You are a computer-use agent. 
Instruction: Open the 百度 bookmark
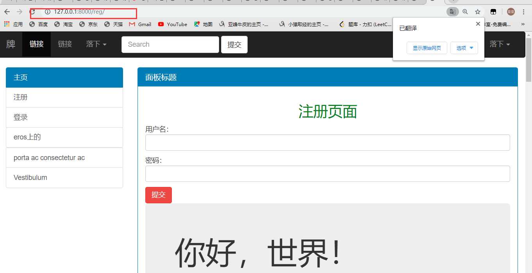(38, 24)
